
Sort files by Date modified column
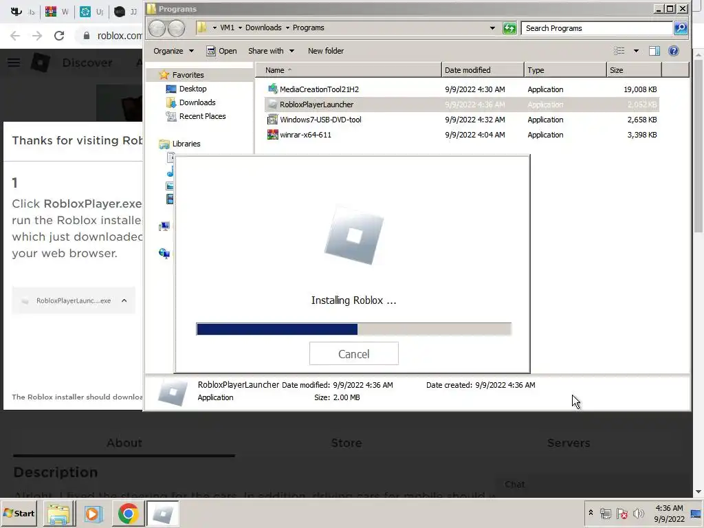click(x=483, y=70)
